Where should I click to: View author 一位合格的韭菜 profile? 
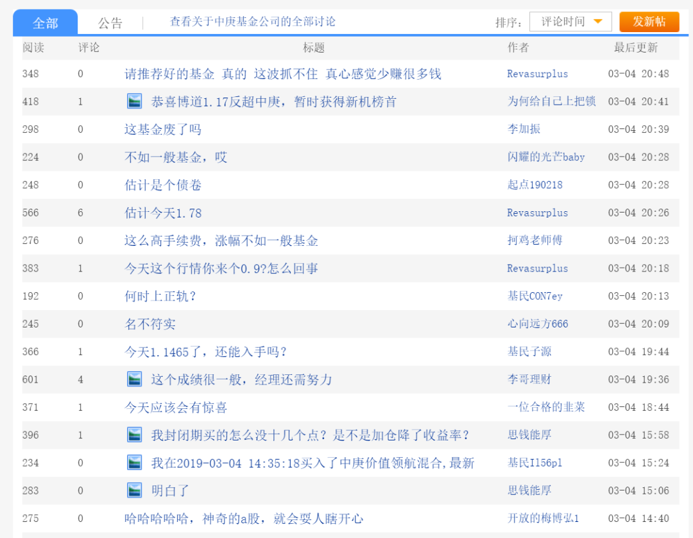click(546, 407)
